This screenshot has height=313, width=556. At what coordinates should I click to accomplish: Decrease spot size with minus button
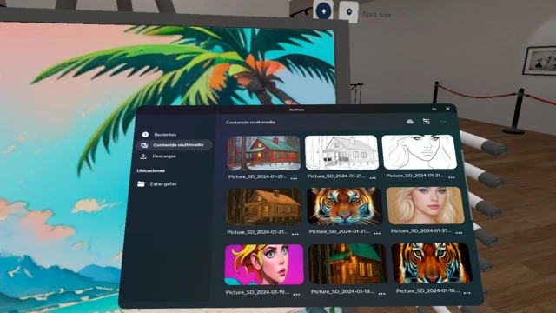point(349,11)
